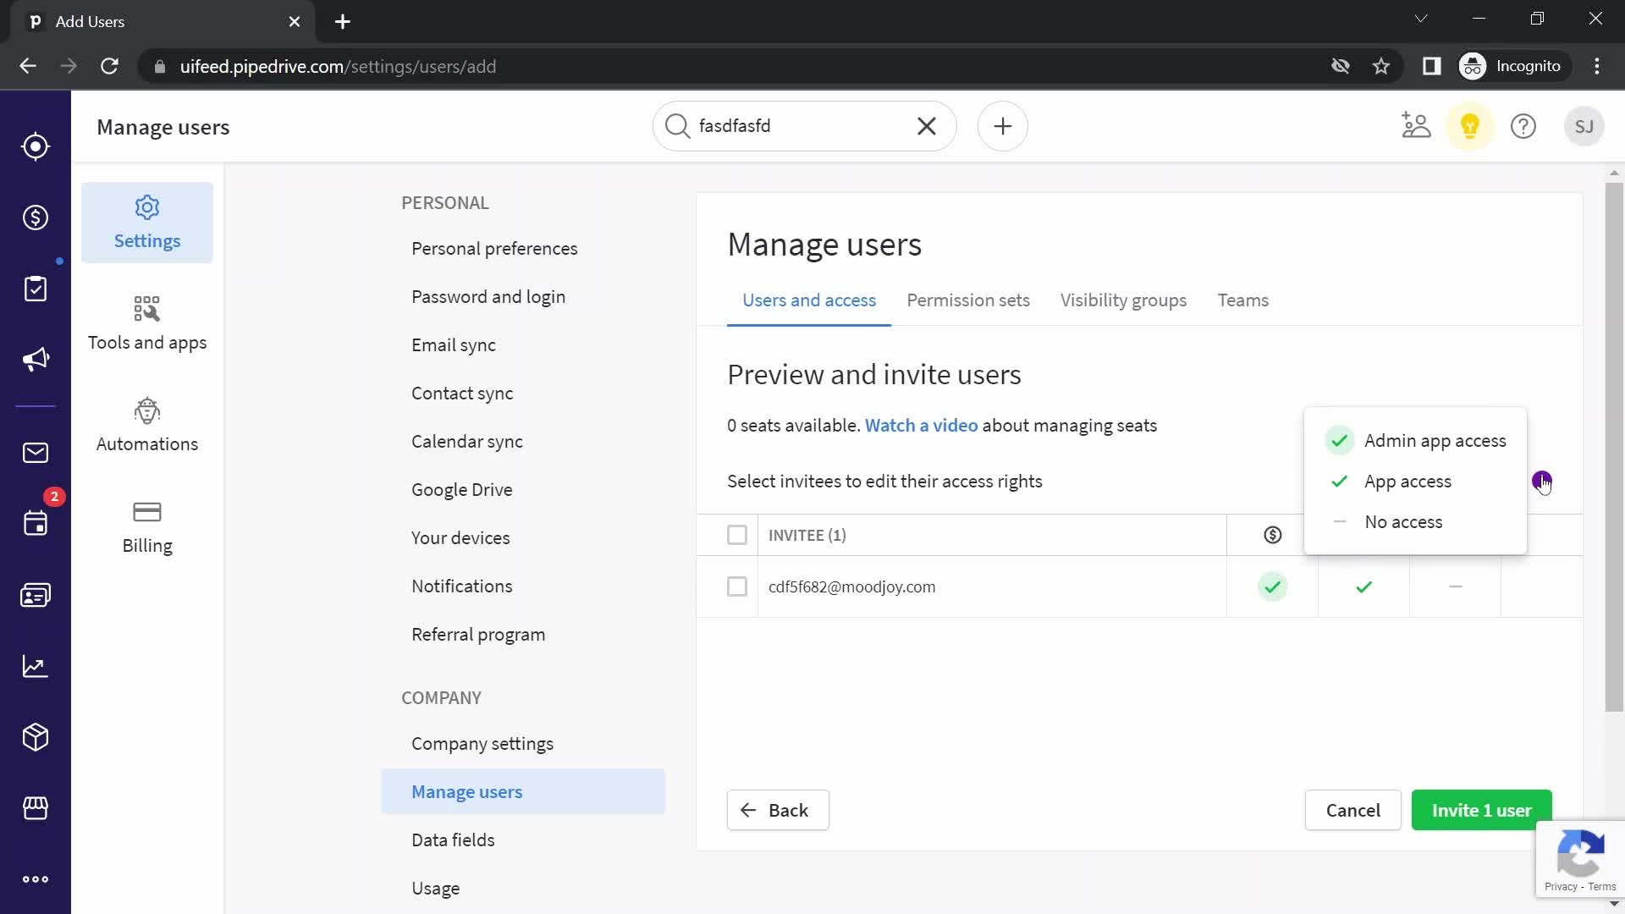Bookmark this page with star icon
Image resolution: width=1625 pixels, height=914 pixels.
pos(1381,66)
